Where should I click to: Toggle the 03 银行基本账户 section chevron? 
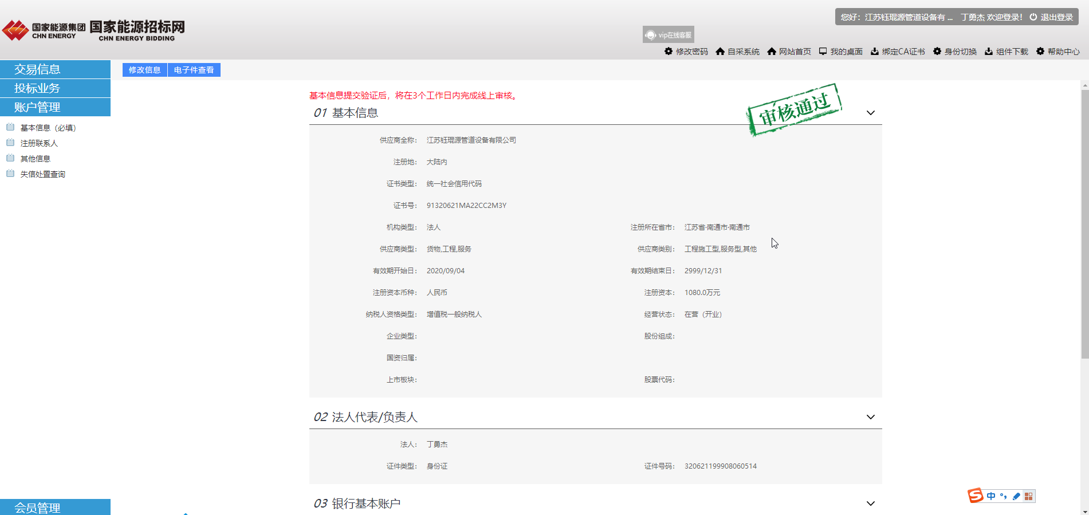(870, 504)
